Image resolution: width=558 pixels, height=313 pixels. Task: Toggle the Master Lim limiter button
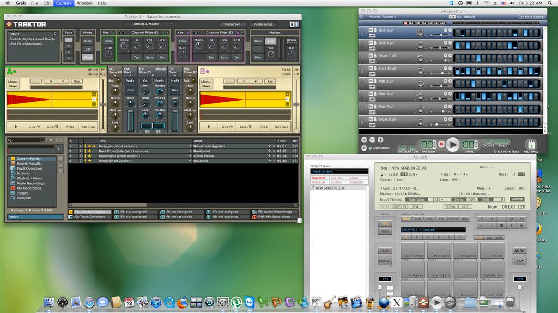[270, 41]
